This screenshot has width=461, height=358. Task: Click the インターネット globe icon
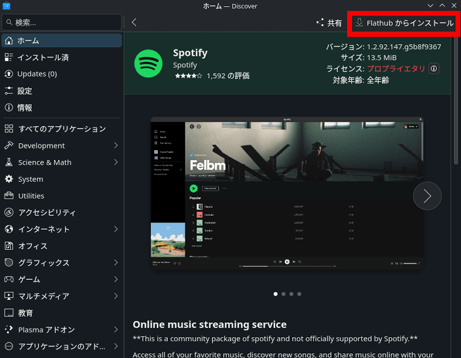[x=9, y=229]
